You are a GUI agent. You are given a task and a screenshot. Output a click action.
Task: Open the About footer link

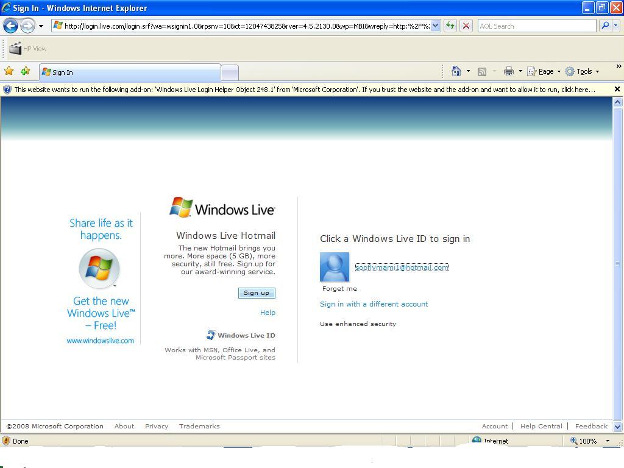click(124, 426)
